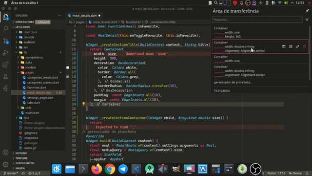Expand the android folder
Viewport: 312px width, 176px height.
[29, 42]
